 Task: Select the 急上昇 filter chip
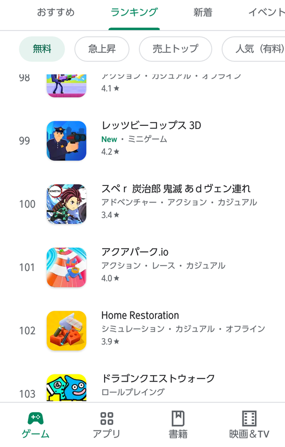pos(102,49)
